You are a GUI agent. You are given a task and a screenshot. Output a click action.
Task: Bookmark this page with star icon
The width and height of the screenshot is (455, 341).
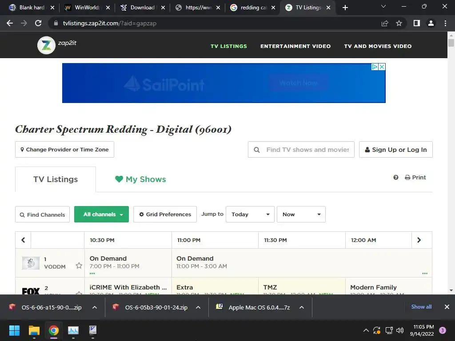click(399, 23)
